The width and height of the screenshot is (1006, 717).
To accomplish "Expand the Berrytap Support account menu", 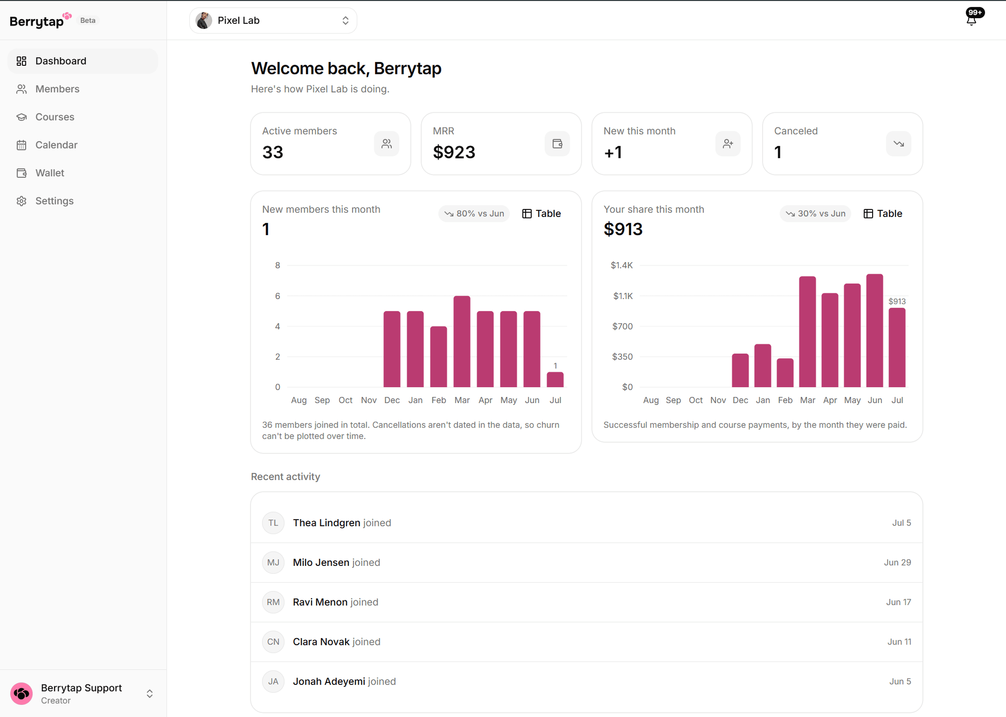I will coord(83,694).
